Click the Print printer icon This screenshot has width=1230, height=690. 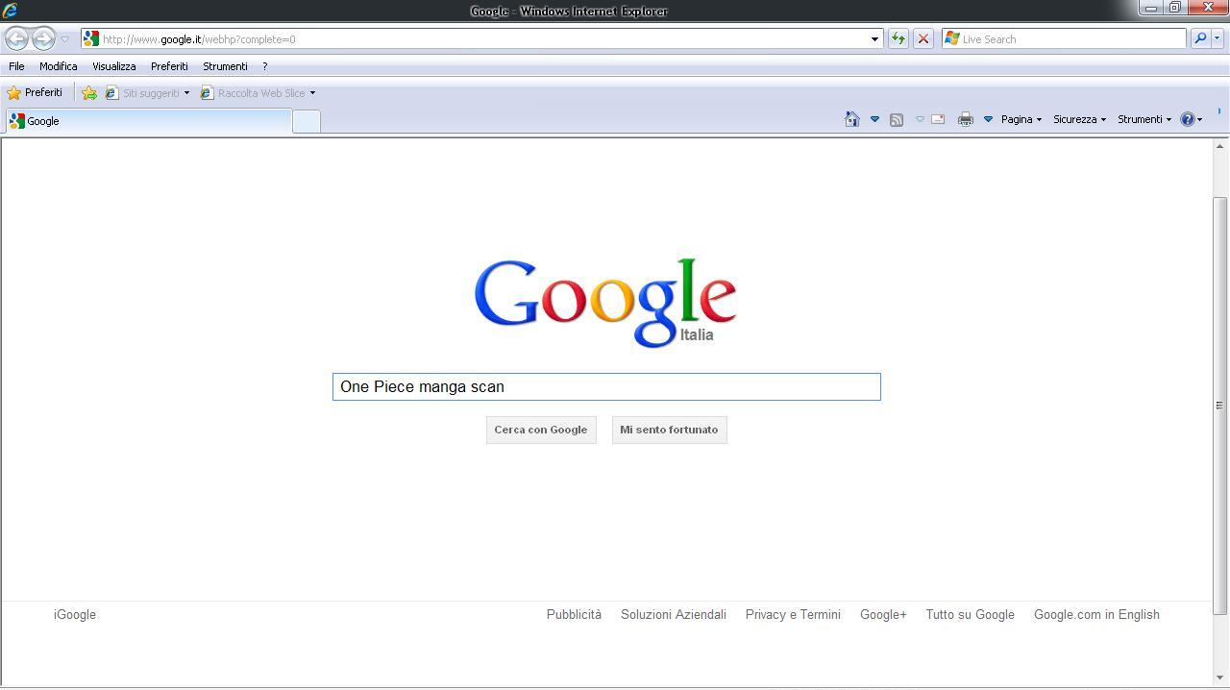(x=965, y=119)
